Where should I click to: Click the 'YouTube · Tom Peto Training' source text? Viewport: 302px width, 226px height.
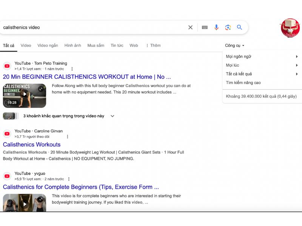(x=41, y=63)
